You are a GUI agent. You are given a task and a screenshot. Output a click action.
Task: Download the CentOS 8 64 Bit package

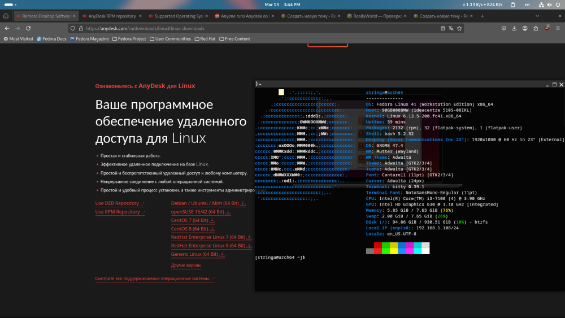click(193, 229)
